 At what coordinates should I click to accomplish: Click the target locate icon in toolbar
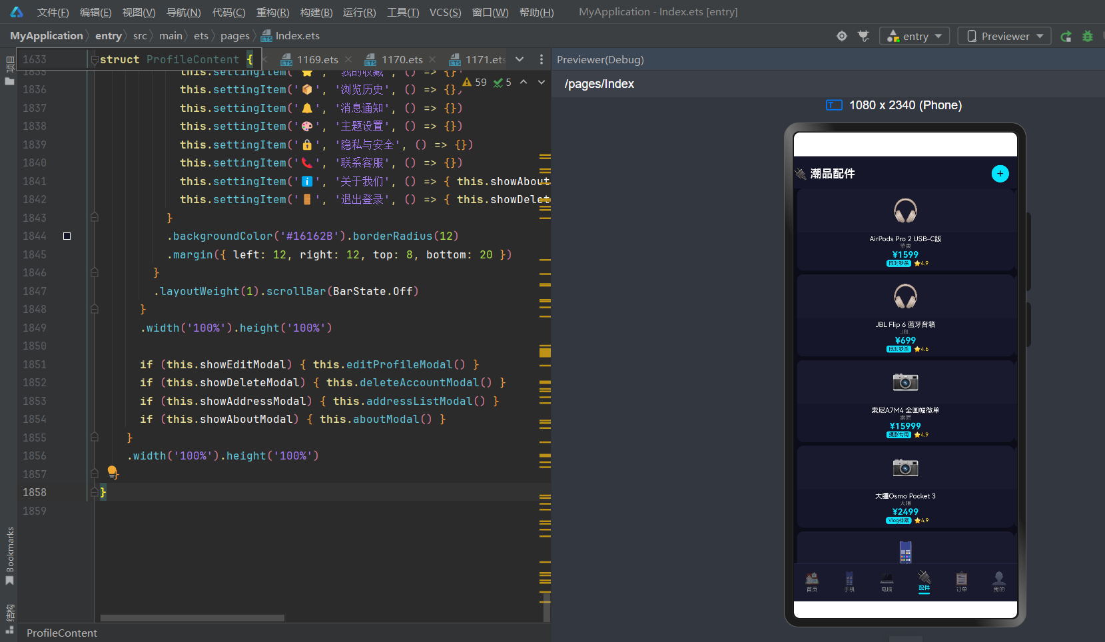(x=842, y=36)
